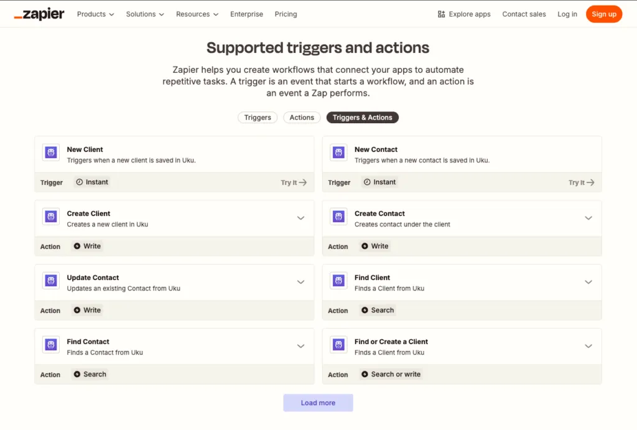Filter by the Actions tab
This screenshot has width=637, height=430.
pyautogui.click(x=302, y=118)
